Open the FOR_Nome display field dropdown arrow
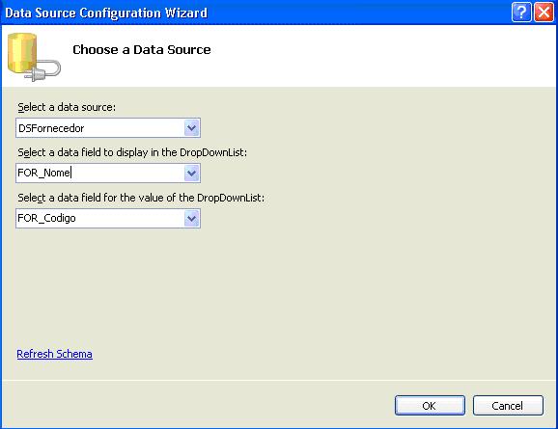 pos(192,174)
